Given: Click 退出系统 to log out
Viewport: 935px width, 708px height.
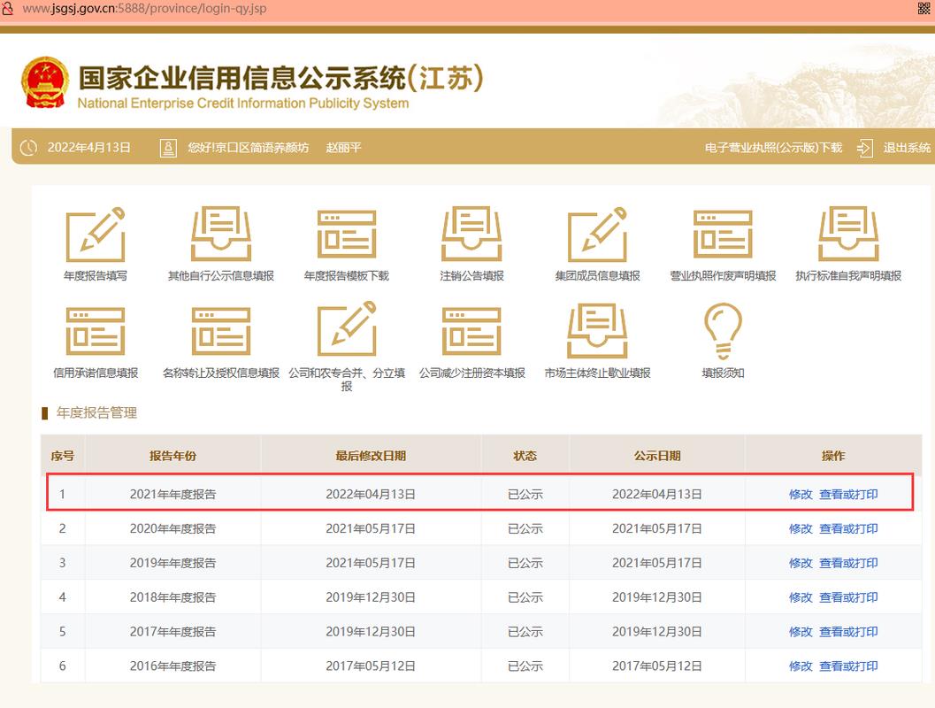Looking at the screenshot, I should click(904, 147).
